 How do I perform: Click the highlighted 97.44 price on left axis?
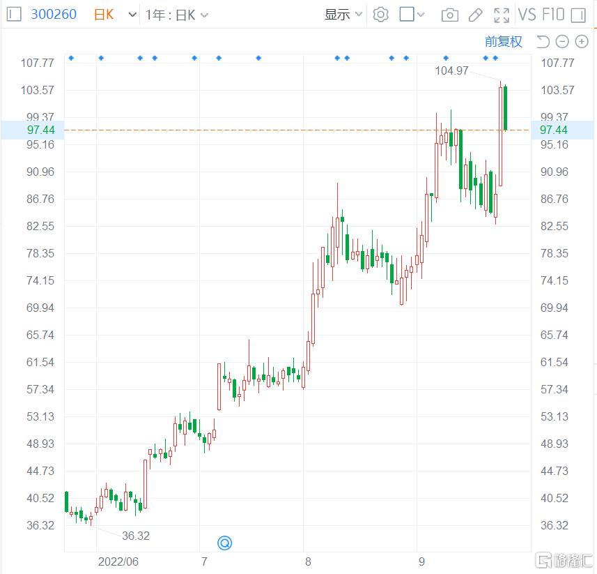coord(40,130)
